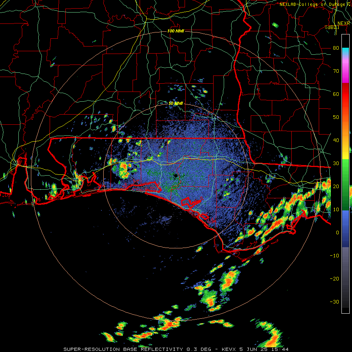
Task: Click the 20 value on the dBZ scale
Action: [336, 187]
